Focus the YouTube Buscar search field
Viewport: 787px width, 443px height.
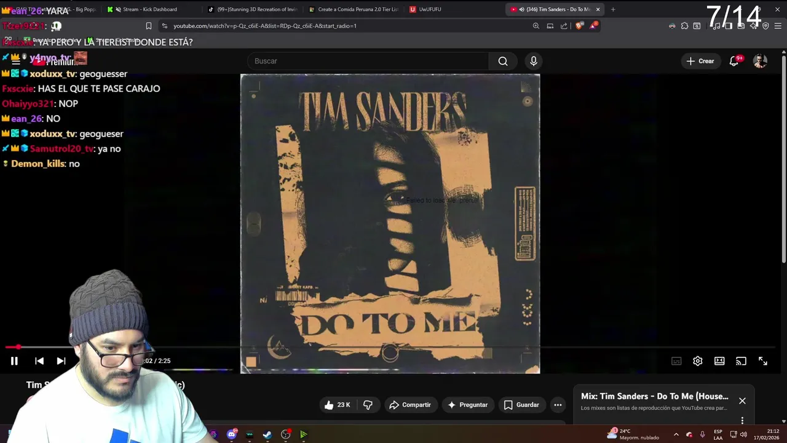(x=368, y=61)
